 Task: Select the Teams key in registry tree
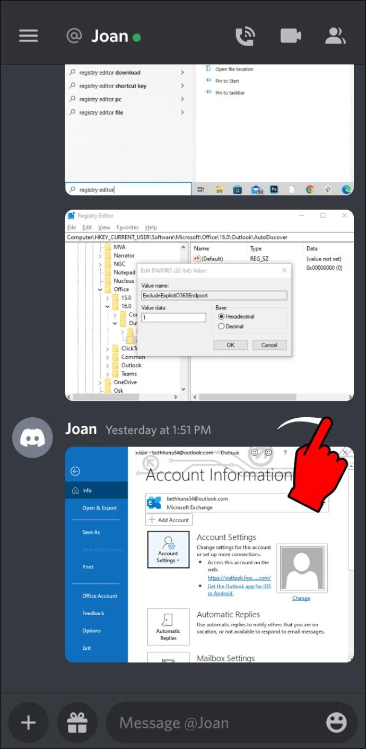[129, 374]
